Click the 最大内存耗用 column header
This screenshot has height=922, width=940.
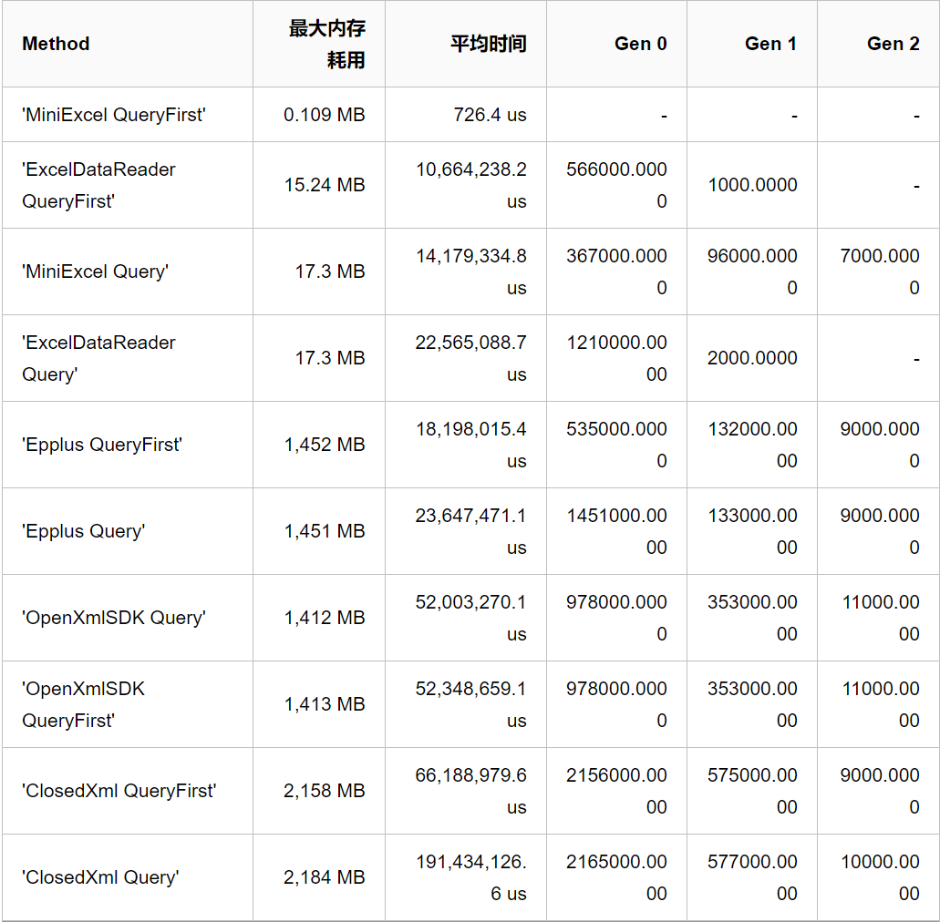tap(327, 44)
